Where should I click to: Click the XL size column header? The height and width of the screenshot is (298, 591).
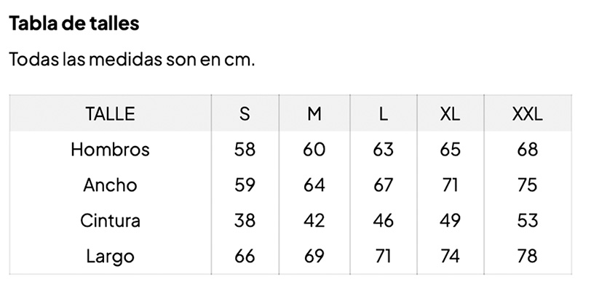pos(450,113)
